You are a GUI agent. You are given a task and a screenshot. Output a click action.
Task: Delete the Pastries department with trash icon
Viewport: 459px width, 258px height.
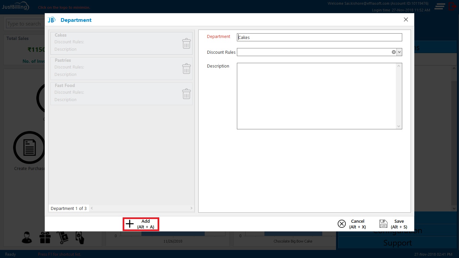tap(186, 69)
